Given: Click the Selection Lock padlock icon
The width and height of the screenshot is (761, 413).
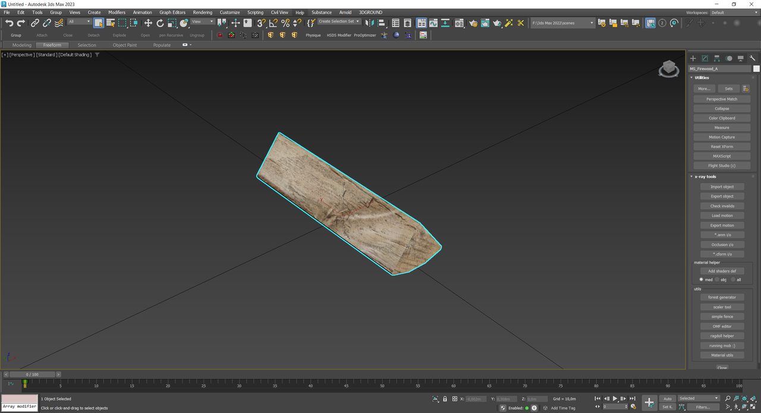Looking at the screenshot, I should click(445, 399).
